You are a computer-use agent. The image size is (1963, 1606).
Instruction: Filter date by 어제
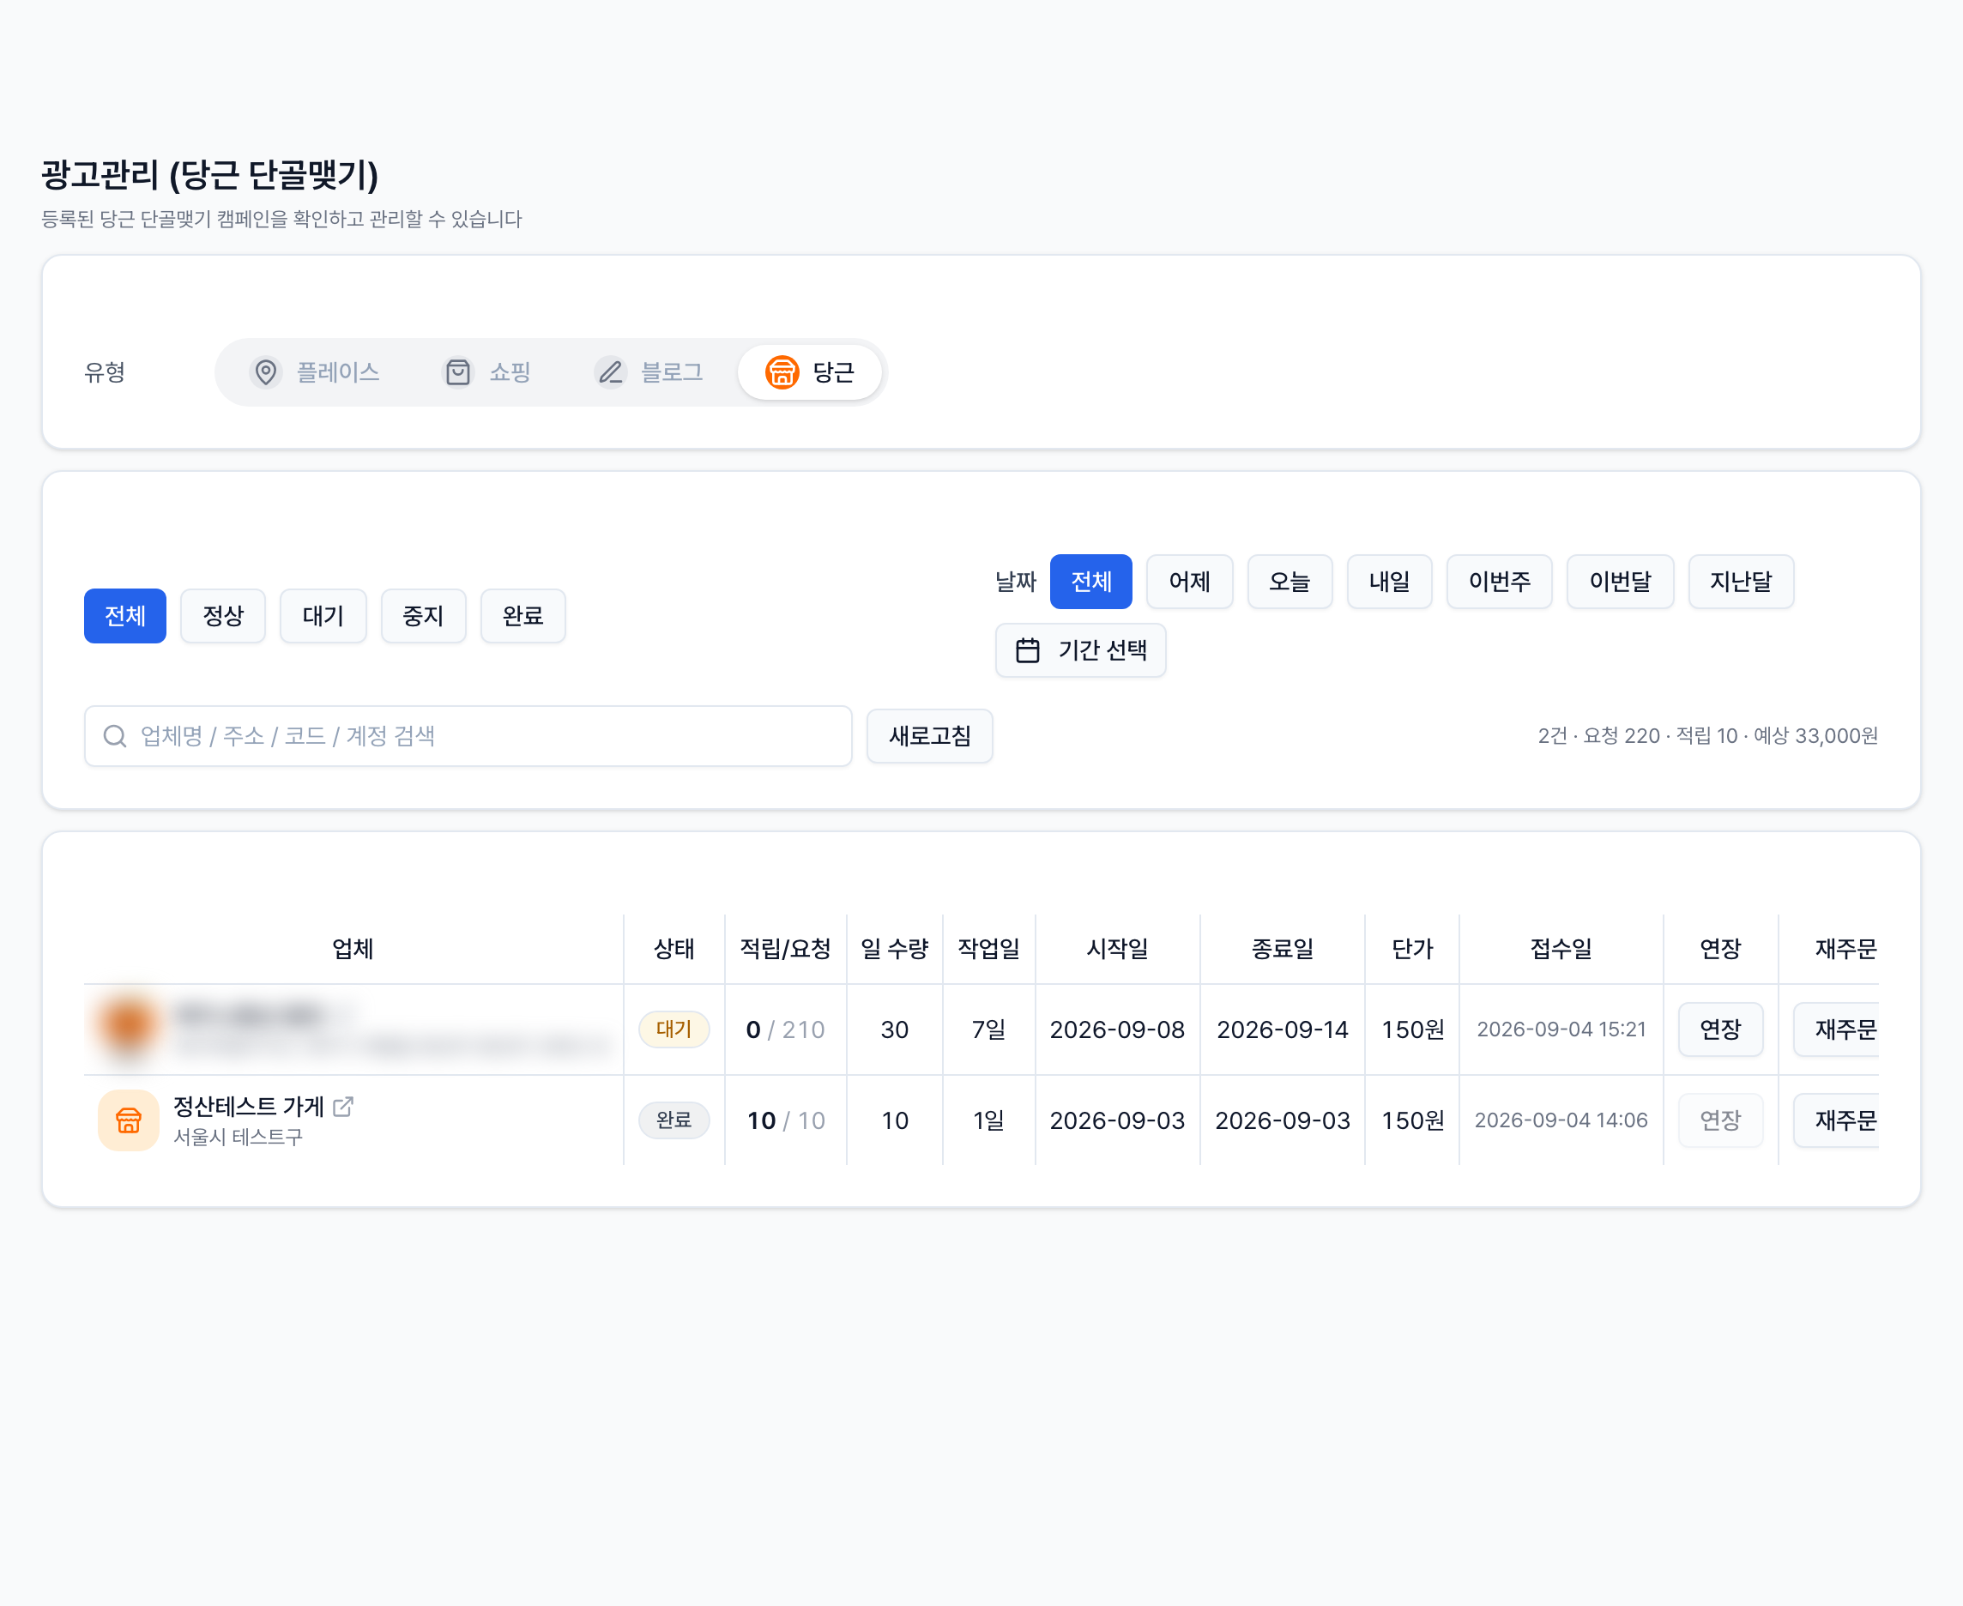click(x=1190, y=582)
